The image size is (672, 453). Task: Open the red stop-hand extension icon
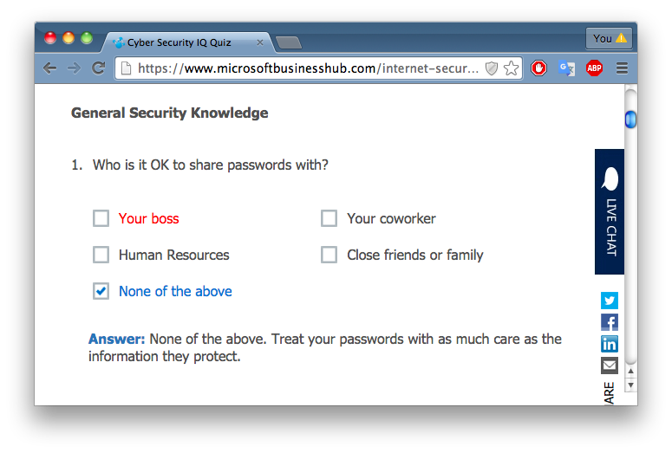[539, 68]
